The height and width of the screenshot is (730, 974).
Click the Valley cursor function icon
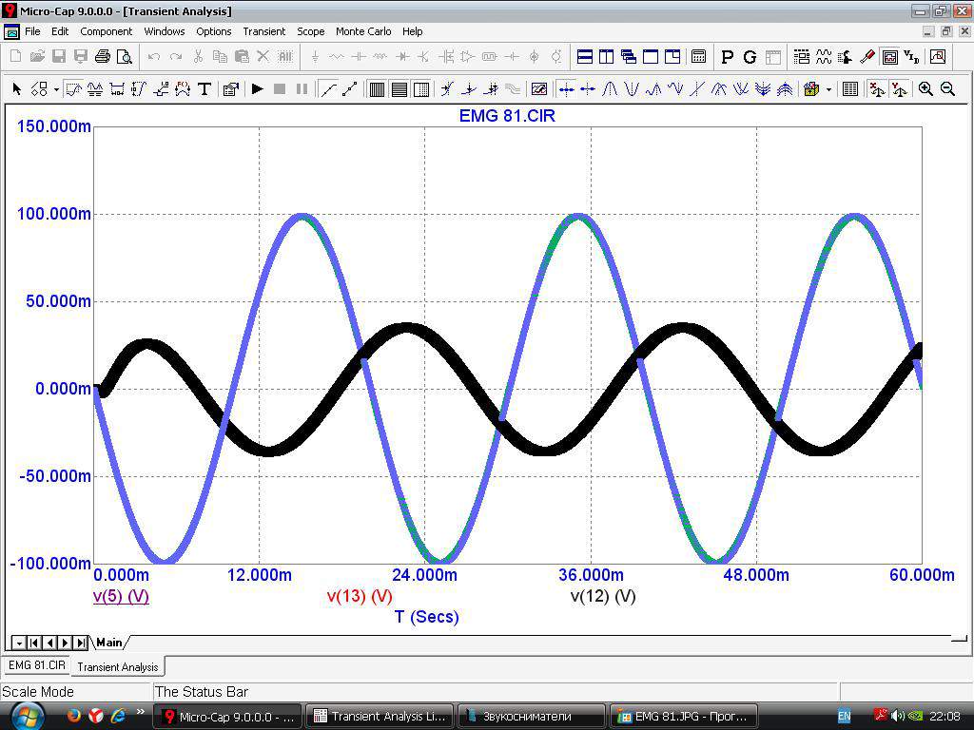tap(632, 89)
